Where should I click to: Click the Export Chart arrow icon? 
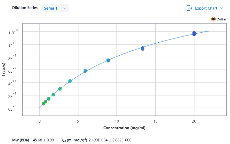click(189, 8)
